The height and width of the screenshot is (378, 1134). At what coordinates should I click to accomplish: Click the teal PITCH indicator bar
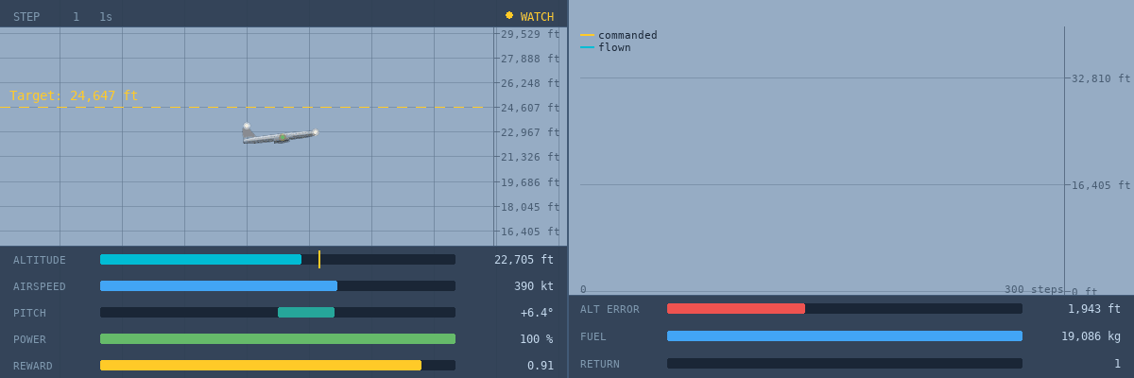tap(306, 313)
